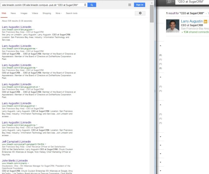Collapse LinkedIn filter section showing three counts
This screenshot has width=209, height=174.
(160, 105)
